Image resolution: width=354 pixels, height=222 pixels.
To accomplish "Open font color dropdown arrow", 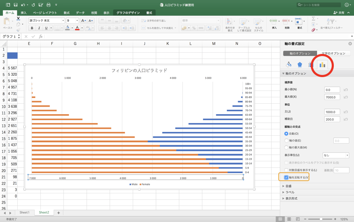I will (82, 28).
